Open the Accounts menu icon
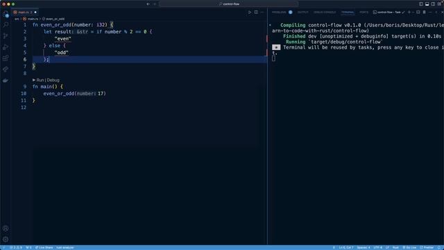 pyautogui.click(x=6, y=228)
